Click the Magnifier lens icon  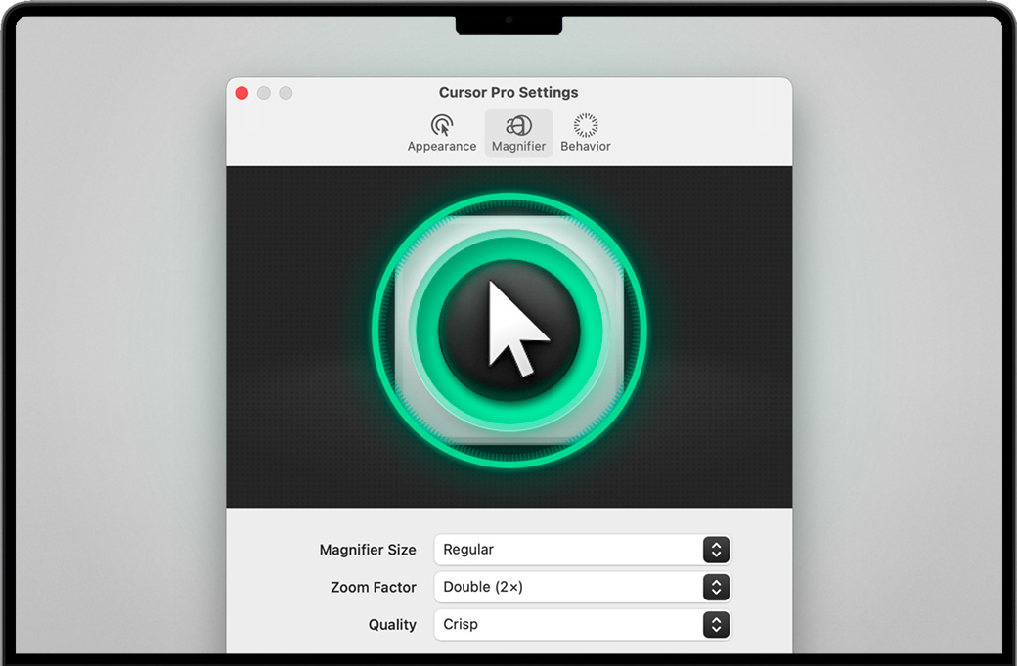pos(518,125)
